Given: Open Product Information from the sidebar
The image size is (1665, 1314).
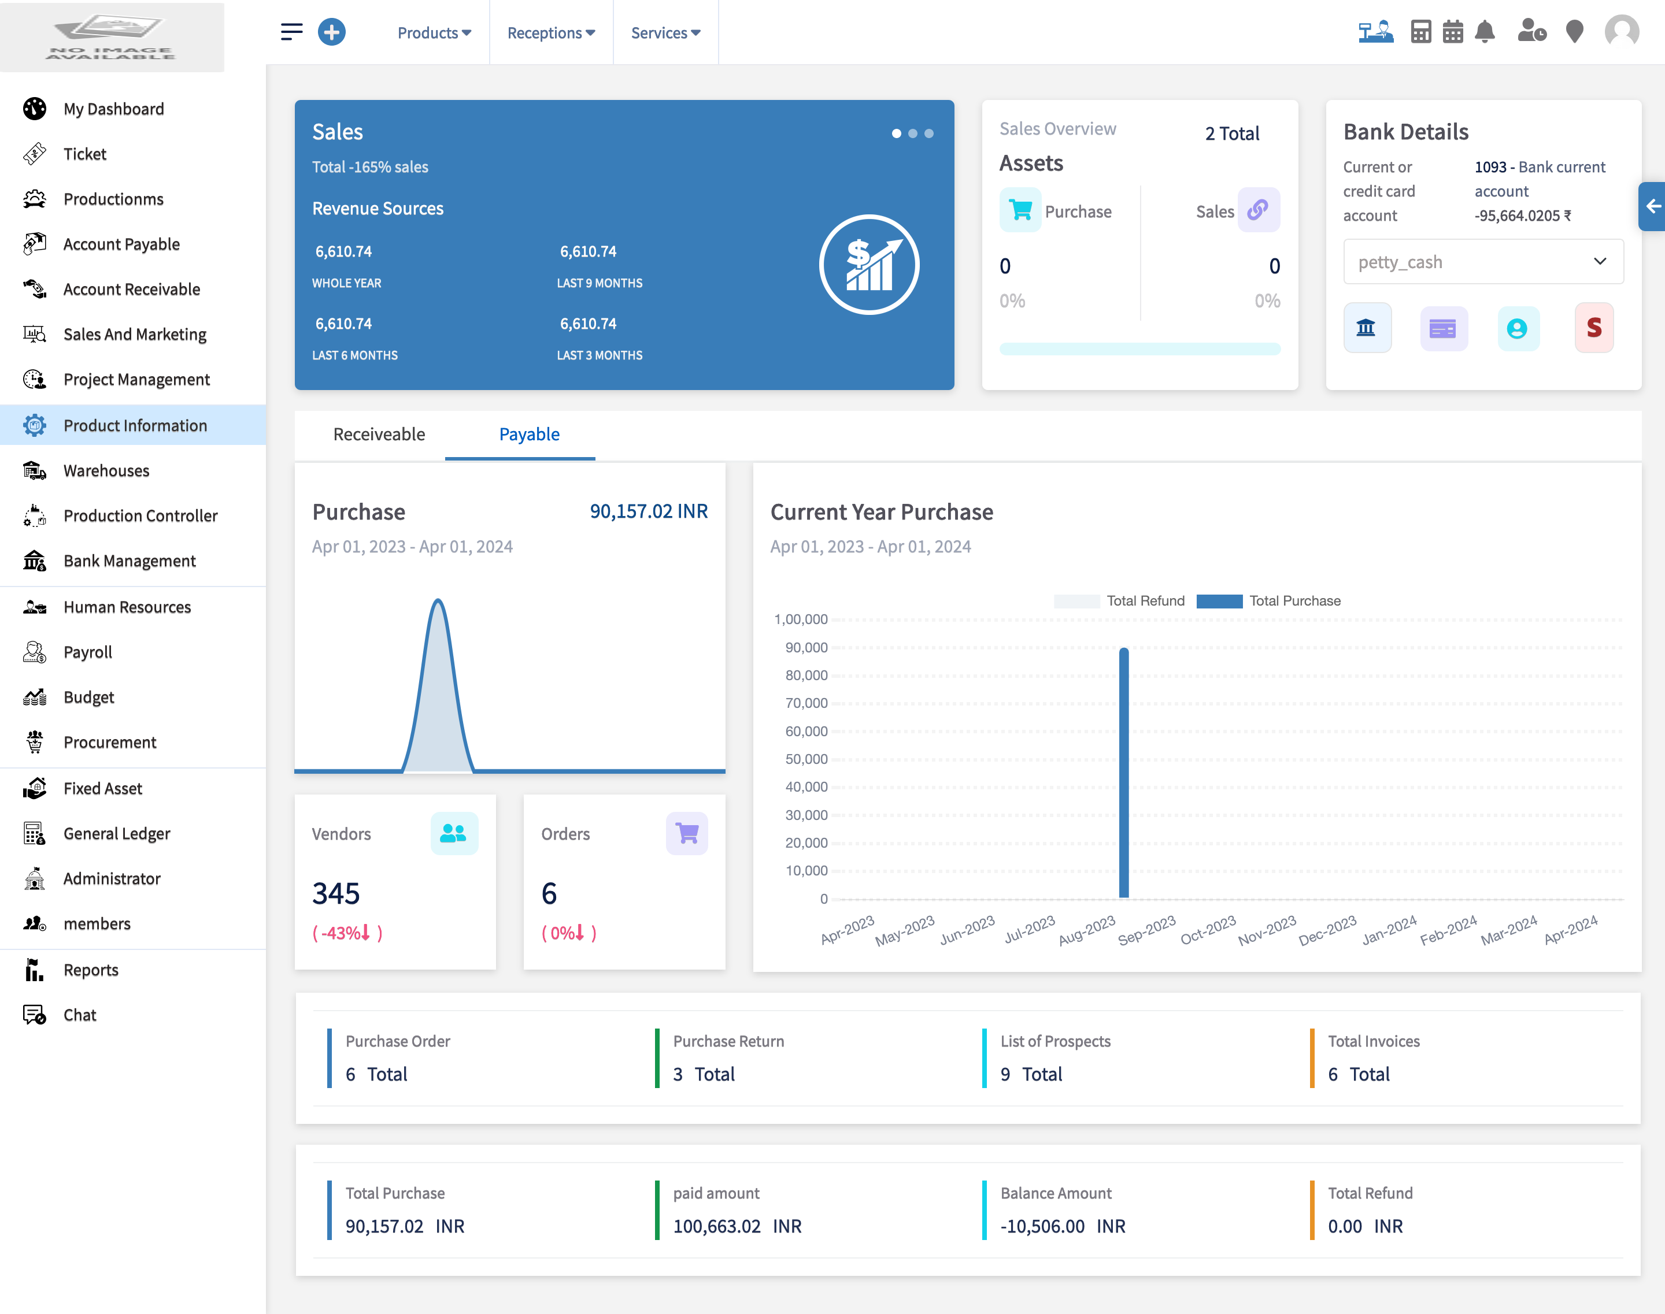Looking at the screenshot, I should click(x=135, y=425).
